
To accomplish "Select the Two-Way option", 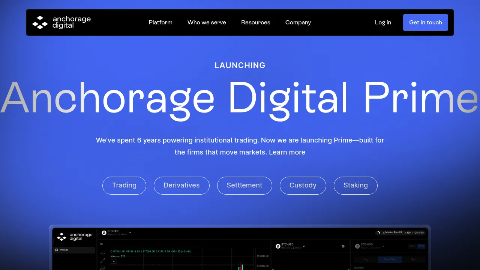I will pyautogui.click(x=390, y=259).
